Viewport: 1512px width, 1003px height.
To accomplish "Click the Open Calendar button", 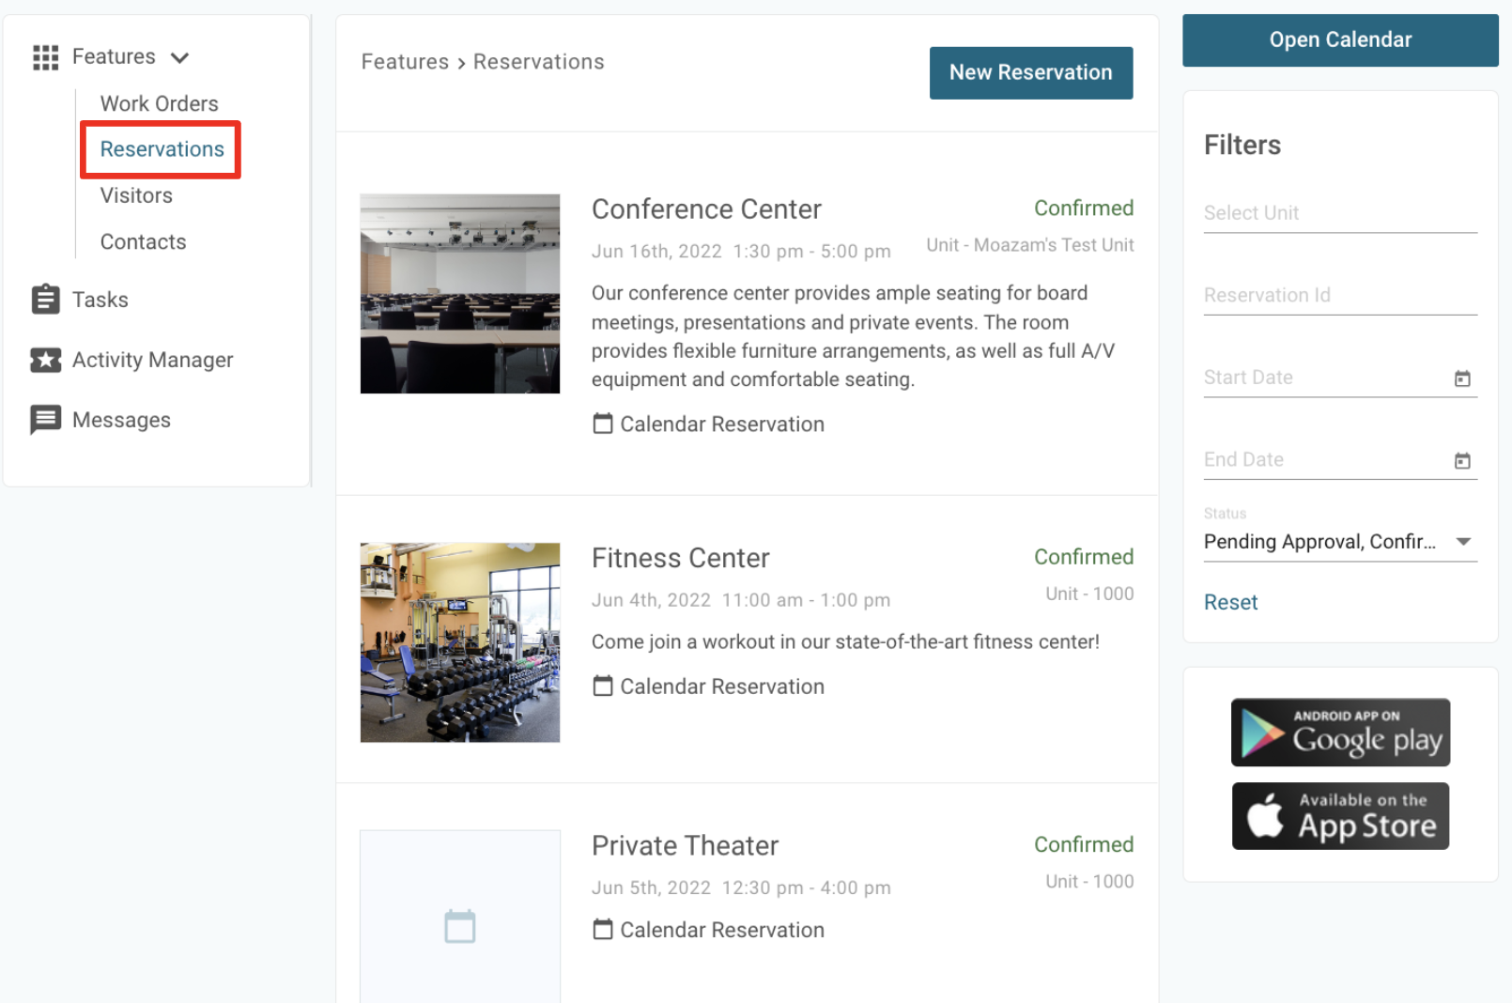I will point(1339,39).
